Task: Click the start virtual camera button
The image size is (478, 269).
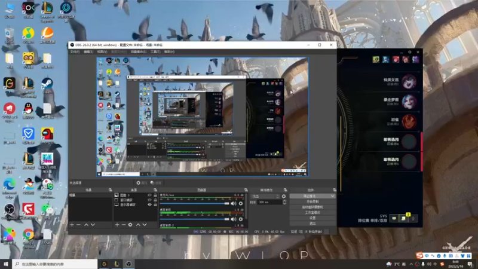Action: tap(312, 207)
